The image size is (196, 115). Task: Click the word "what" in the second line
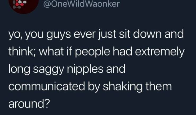tap(51, 51)
